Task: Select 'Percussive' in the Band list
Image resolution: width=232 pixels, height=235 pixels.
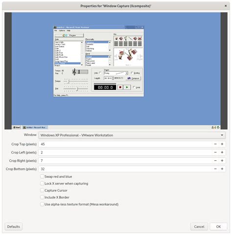Action: pos(90,61)
